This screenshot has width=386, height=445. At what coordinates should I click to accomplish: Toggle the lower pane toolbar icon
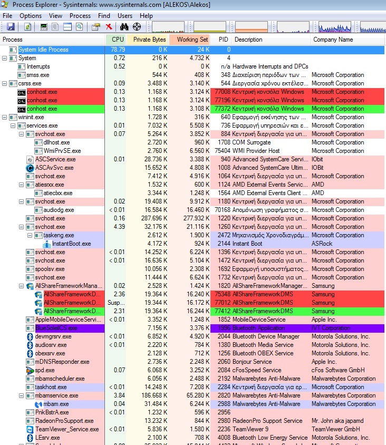pyautogui.click(x=67, y=27)
